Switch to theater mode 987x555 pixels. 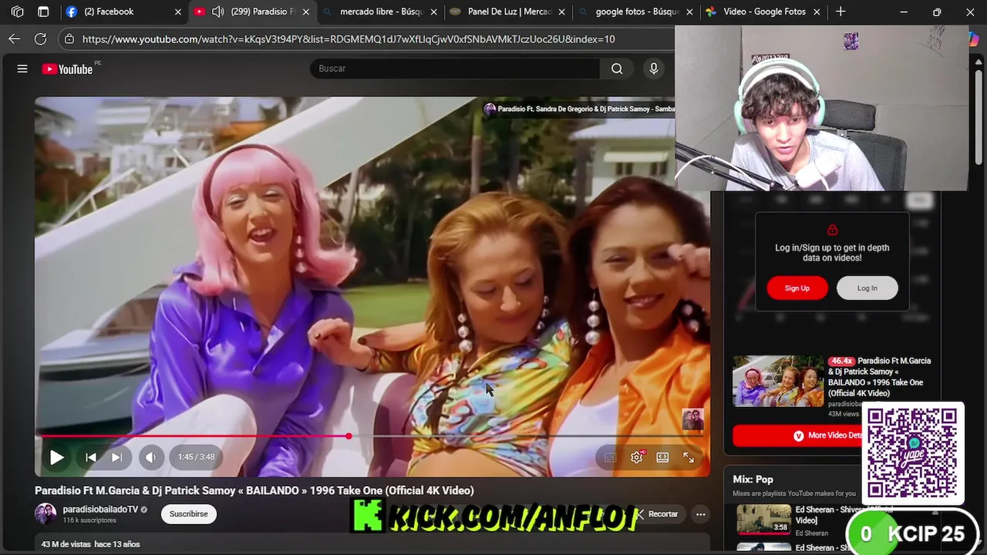point(662,457)
